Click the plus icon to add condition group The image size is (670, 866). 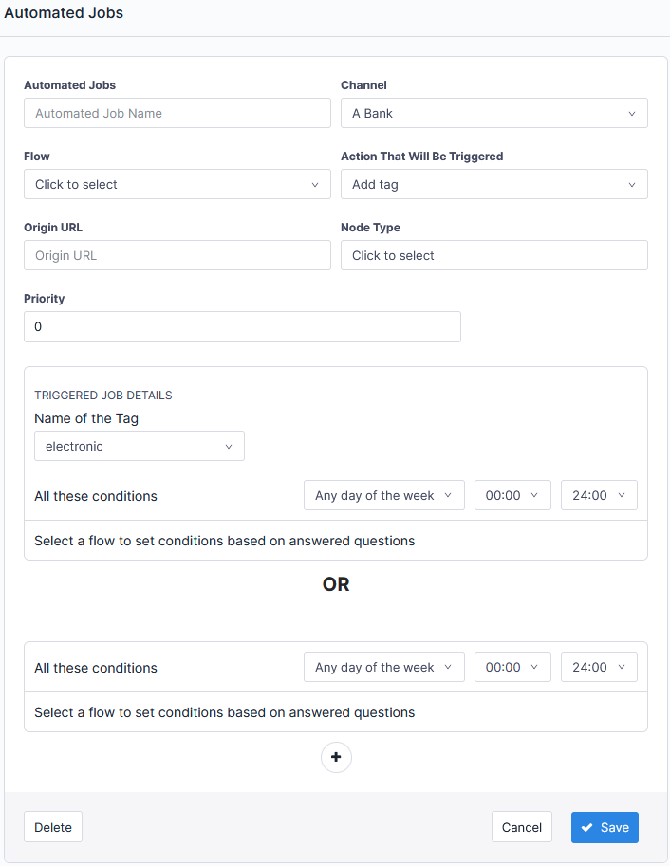336,758
